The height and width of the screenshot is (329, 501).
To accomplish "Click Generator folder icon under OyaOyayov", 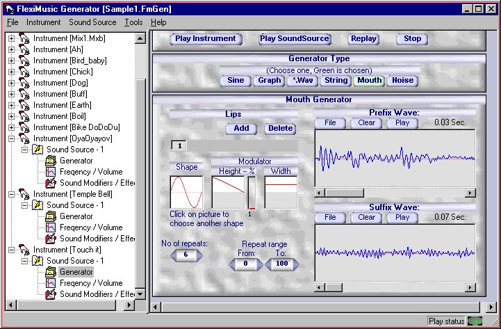I will pyautogui.click(x=51, y=161).
